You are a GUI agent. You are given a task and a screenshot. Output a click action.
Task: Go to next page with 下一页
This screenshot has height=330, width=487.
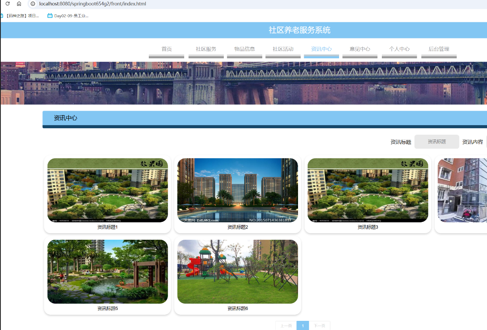(x=319, y=326)
